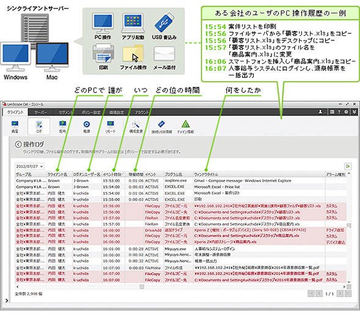Go to next page pagination button
The height and width of the screenshot is (316, 360).
point(340,293)
